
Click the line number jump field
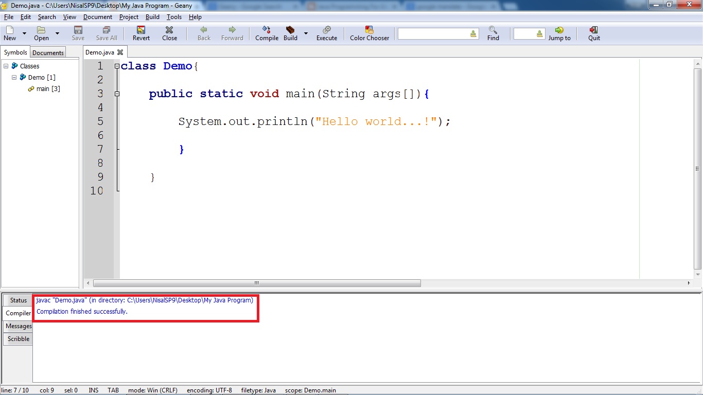click(x=529, y=34)
